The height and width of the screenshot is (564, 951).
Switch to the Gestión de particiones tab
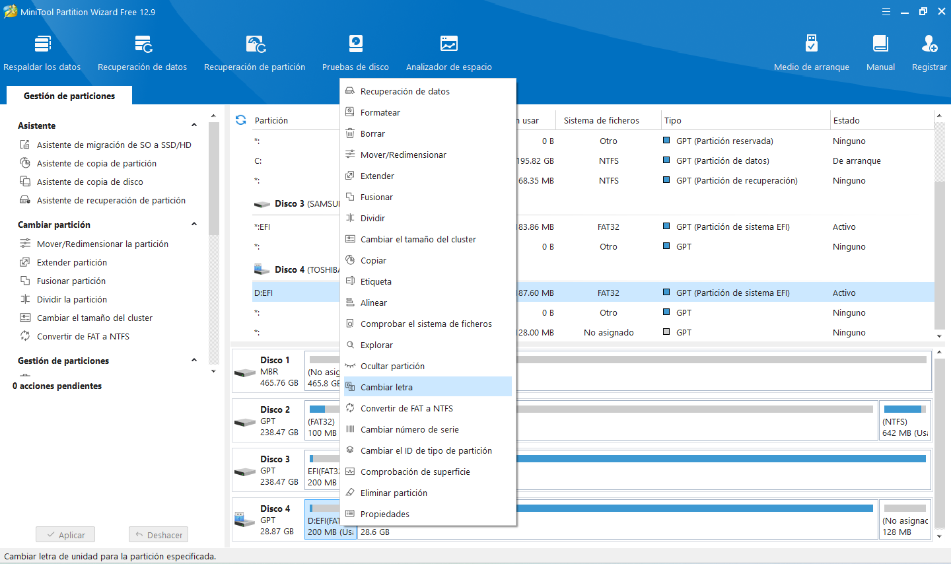click(69, 96)
